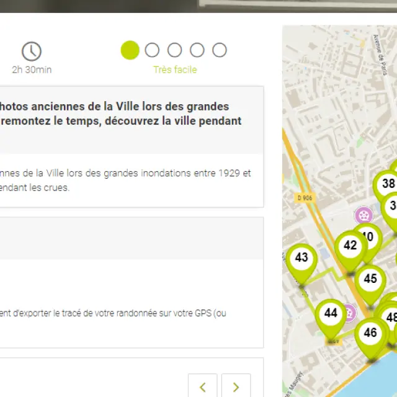Select the fifth difficulty circle

pyautogui.click(x=220, y=50)
